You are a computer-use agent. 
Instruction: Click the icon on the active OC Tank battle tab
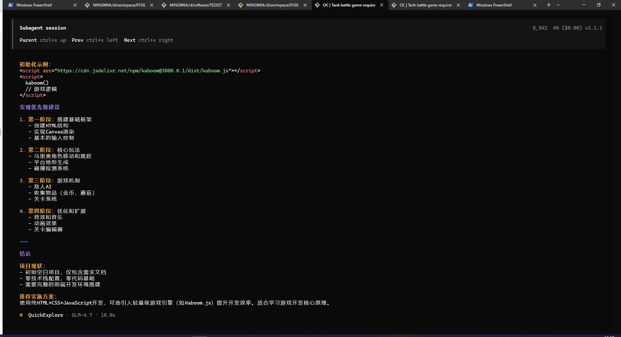317,5
